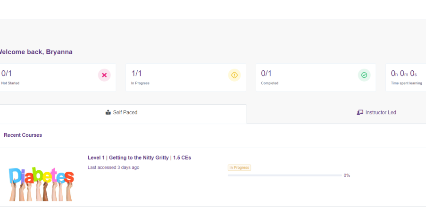Image resolution: width=426 pixels, height=217 pixels.
Task: Click the Completed label under the 0/1 count
Action: [269, 83]
